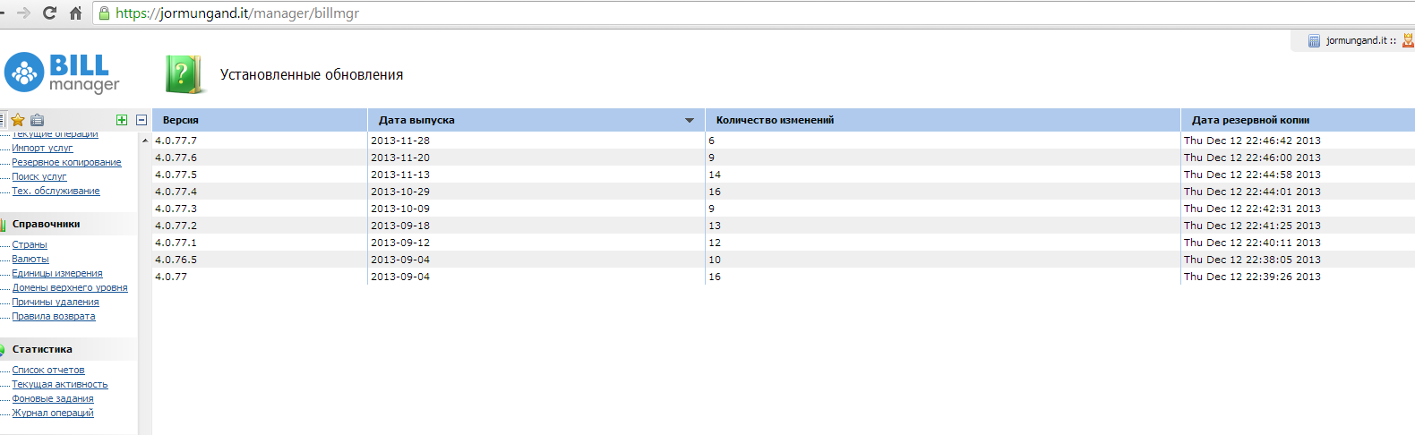This screenshot has height=435, width=1415.
Task: Expand all menu sections with plus icon
Action: (122, 120)
